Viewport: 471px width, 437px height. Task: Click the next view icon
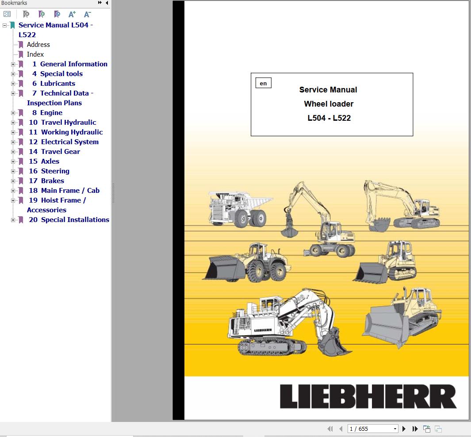[438, 429]
